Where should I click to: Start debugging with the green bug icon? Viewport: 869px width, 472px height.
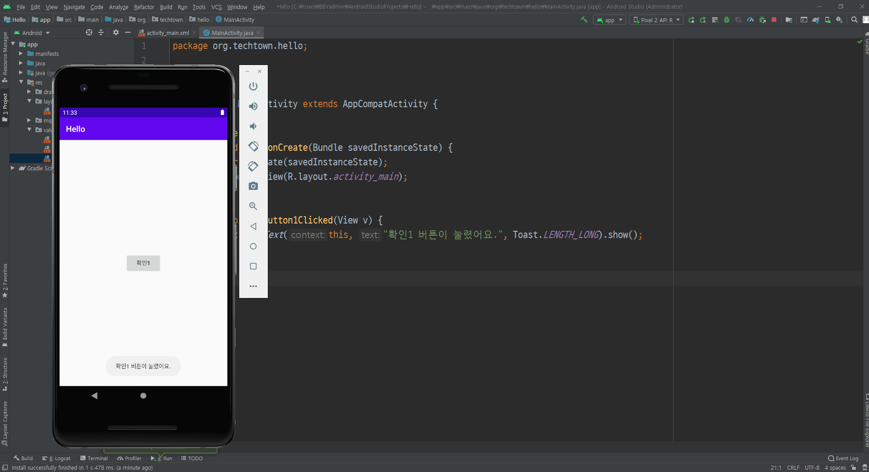pos(727,20)
